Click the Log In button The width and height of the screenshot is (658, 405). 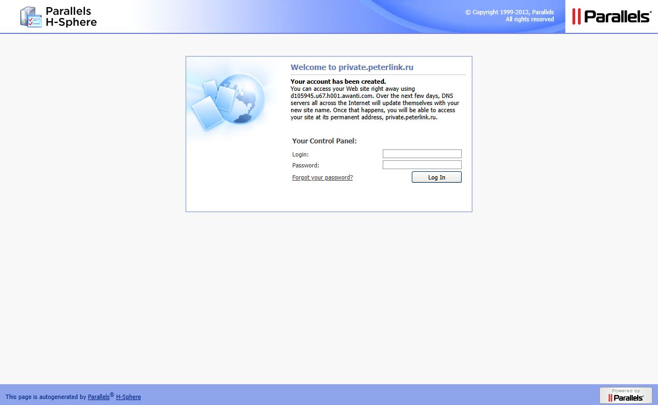[x=436, y=177]
